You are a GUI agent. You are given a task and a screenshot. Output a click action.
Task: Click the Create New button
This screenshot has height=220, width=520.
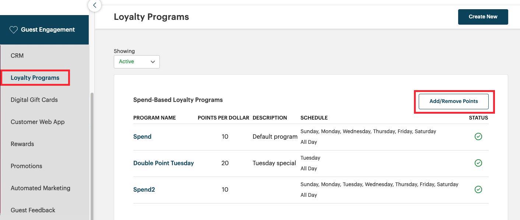(x=483, y=17)
